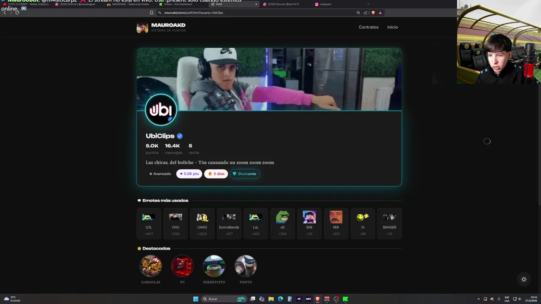The height and width of the screenshot is (304, 541).
Task: Click the Avanzado level badge
Action: tap(160, 174)
